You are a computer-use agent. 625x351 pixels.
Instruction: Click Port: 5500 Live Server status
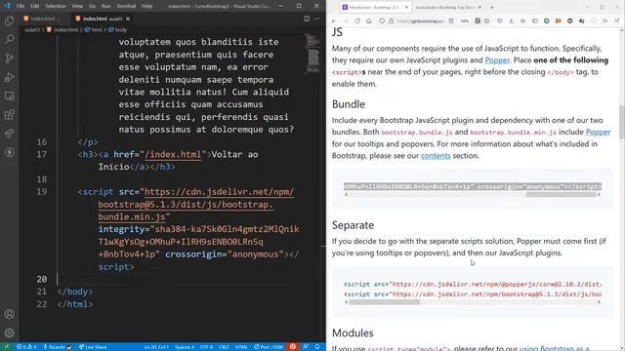[x=269, y=347]
